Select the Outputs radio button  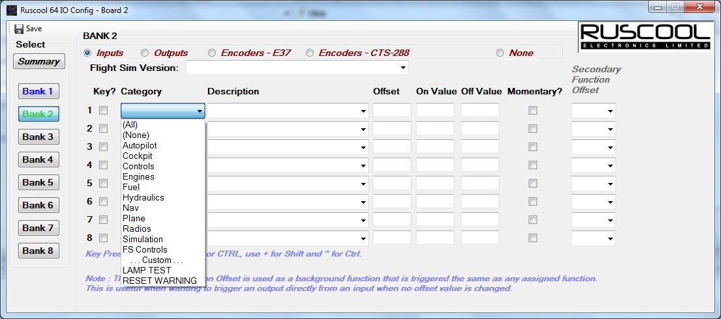[144, 53]
